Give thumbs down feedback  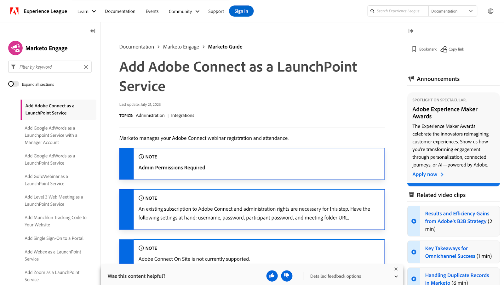click(287, 276)
